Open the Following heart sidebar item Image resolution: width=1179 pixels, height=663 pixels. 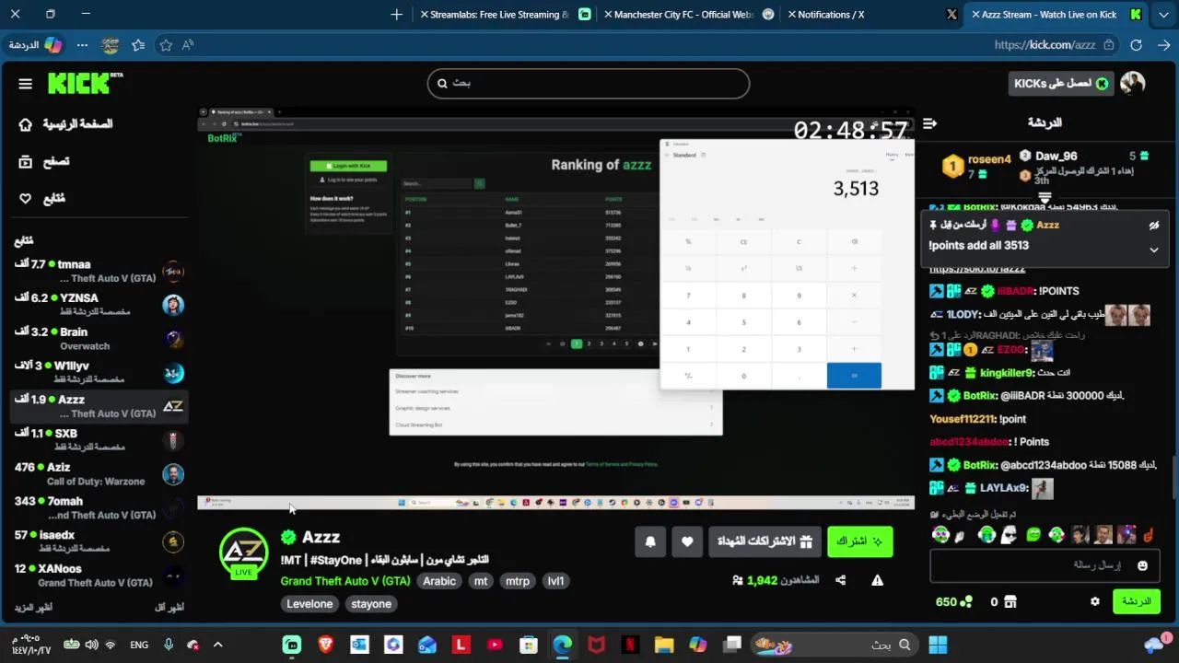(x=42, y=198)
